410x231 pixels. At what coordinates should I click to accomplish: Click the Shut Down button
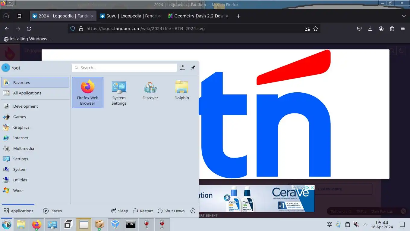[171, 211]
